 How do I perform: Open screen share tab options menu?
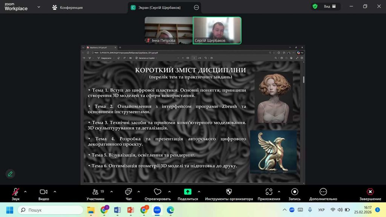pyautogui.click(x=196, y=8)
